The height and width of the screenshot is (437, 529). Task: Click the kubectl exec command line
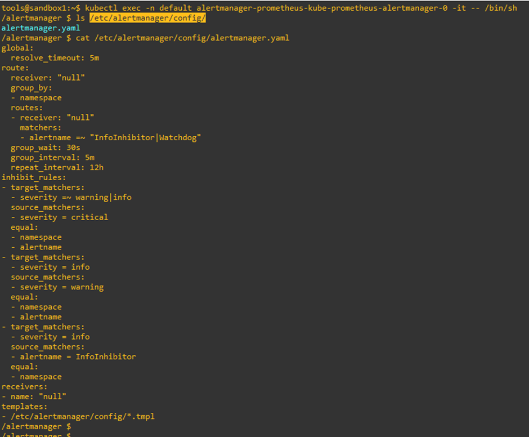tap(225, 7)
